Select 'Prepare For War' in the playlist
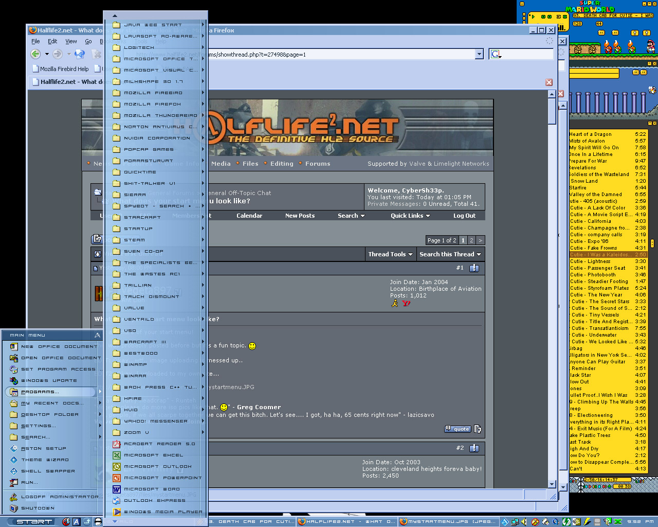658x527 pixels. pos(608,161)
